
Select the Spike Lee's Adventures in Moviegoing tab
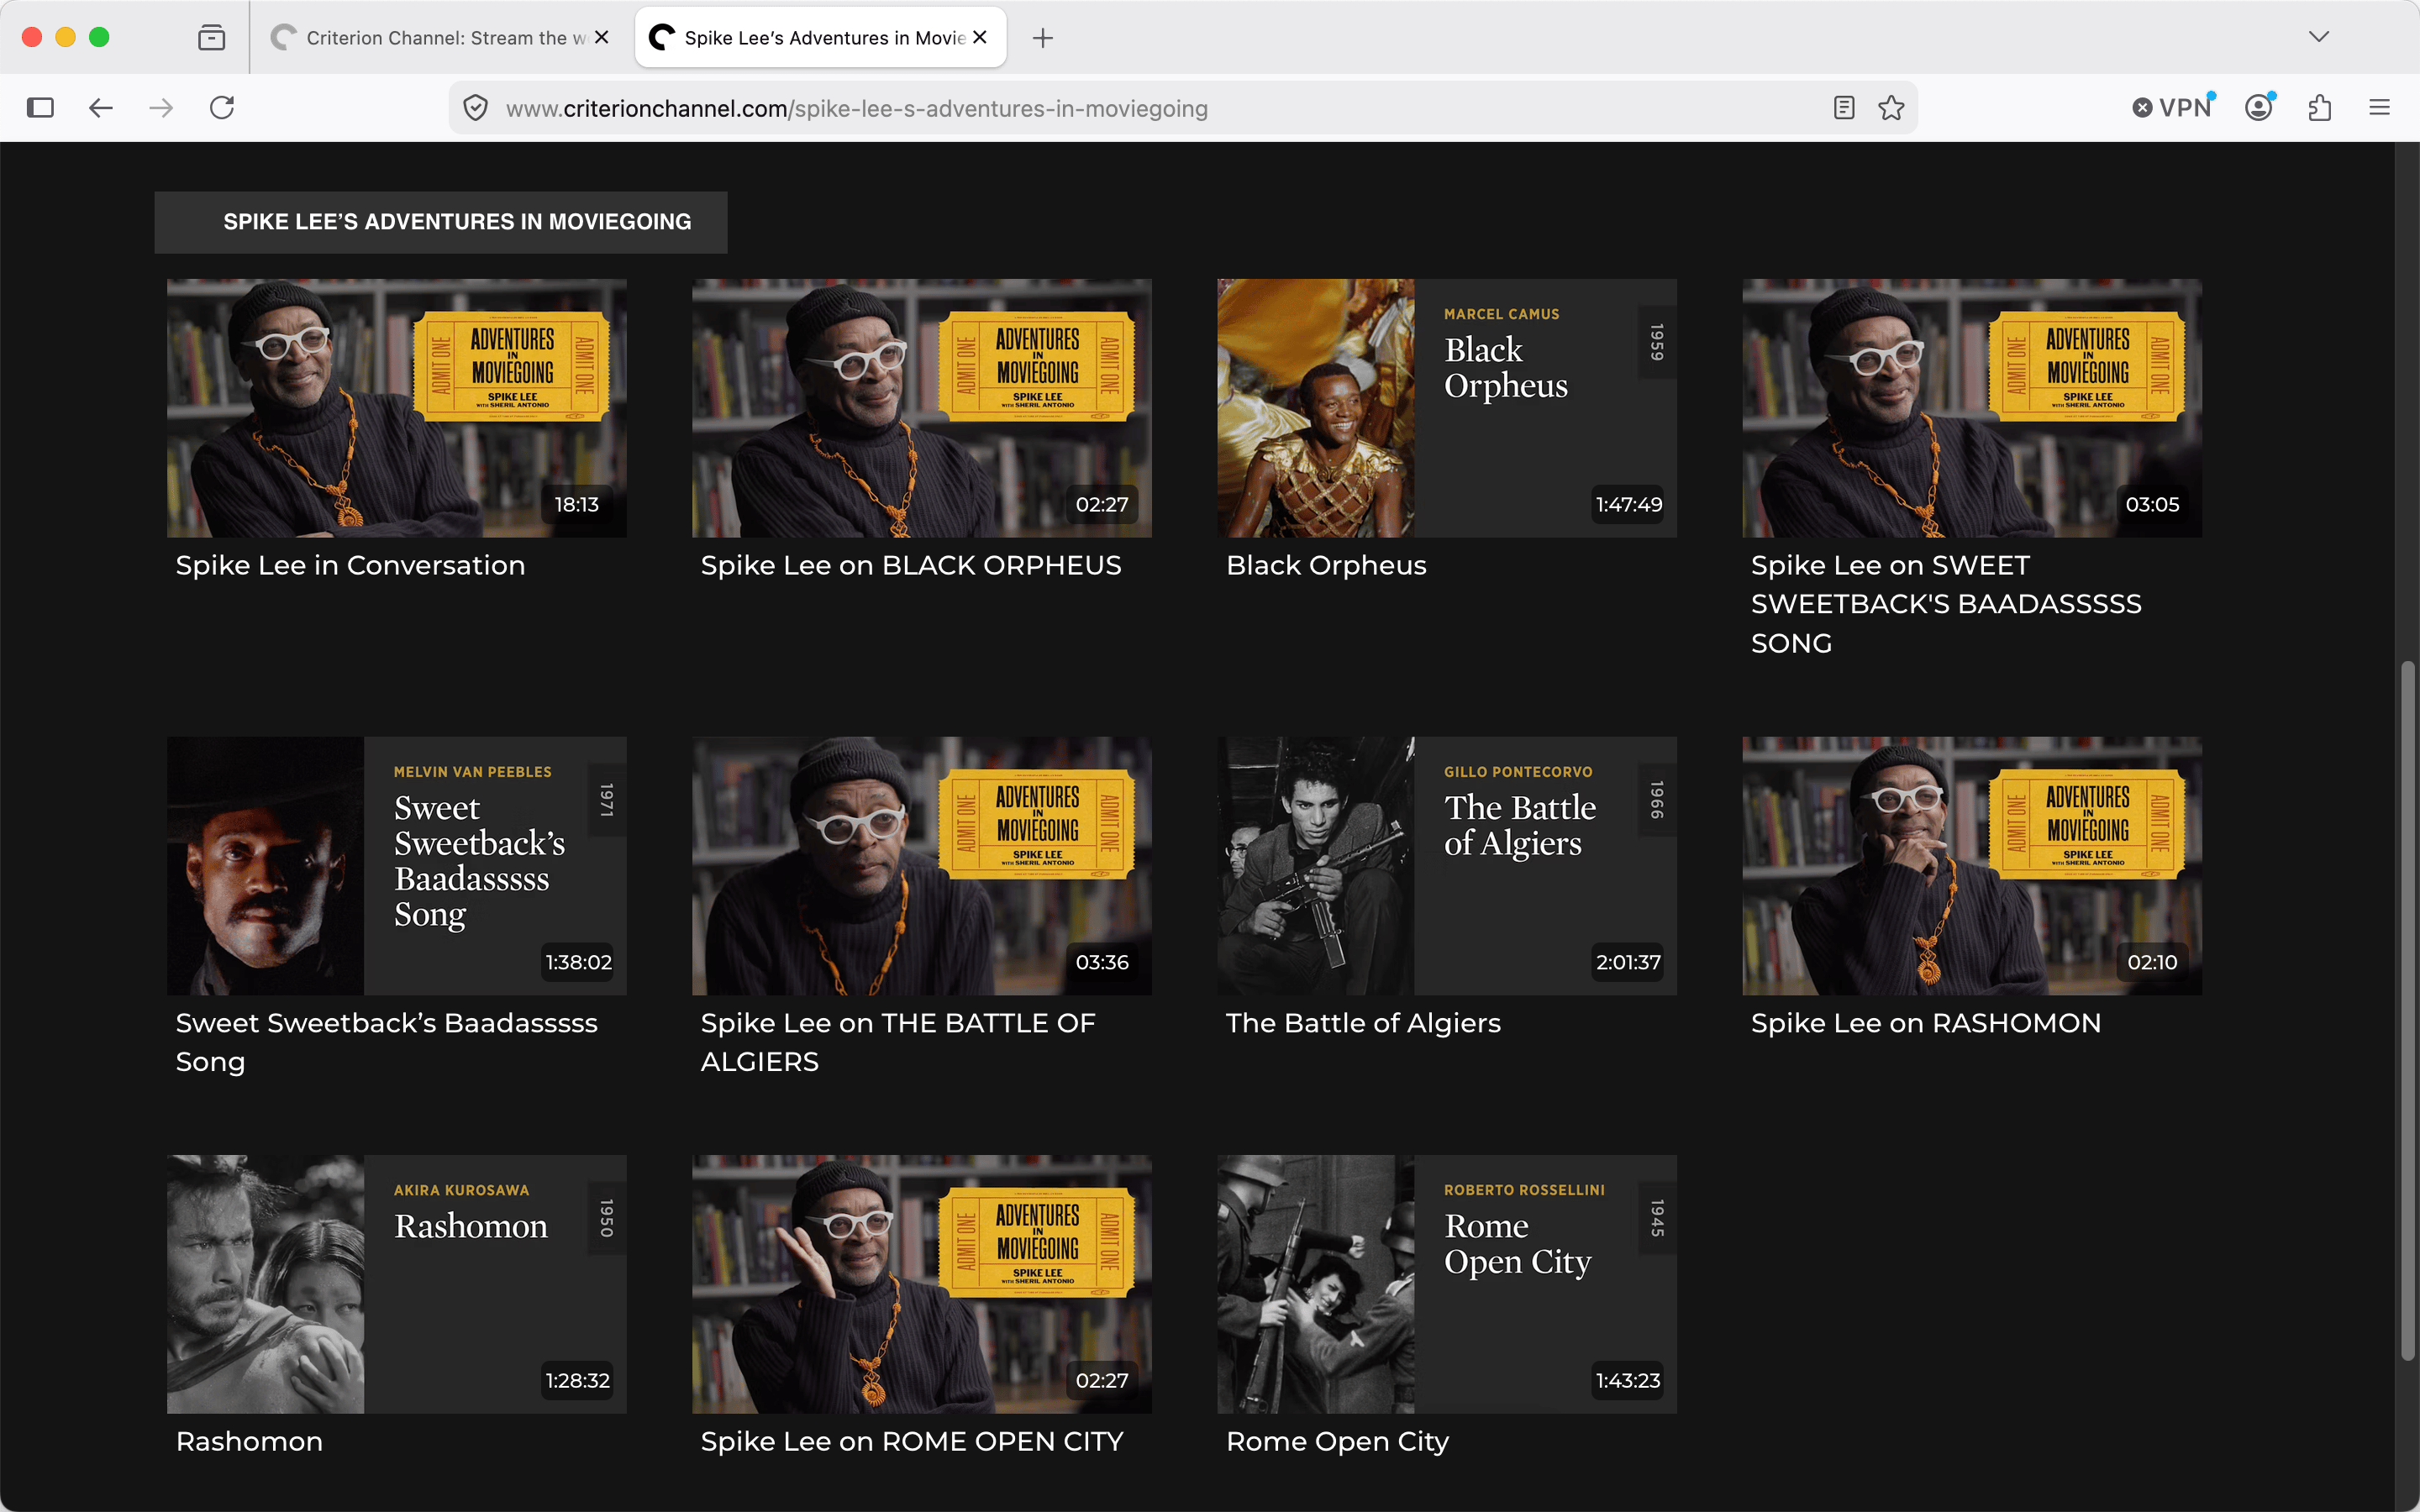click(821, 38)
